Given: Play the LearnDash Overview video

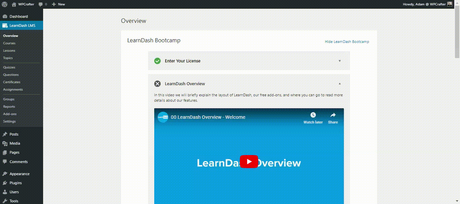Looking at the screenshot, I should [x=249, y=161].
